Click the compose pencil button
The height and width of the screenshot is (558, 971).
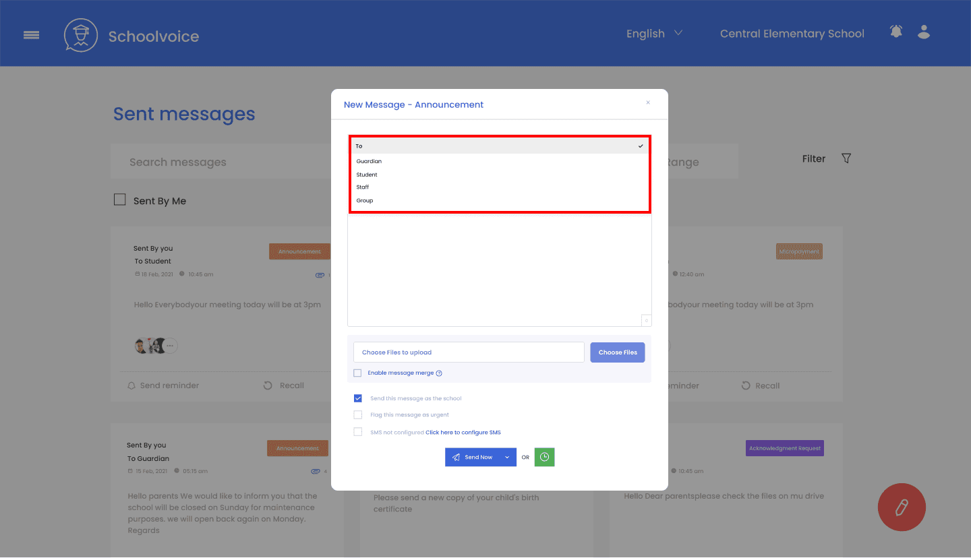[x=902, y=507]
